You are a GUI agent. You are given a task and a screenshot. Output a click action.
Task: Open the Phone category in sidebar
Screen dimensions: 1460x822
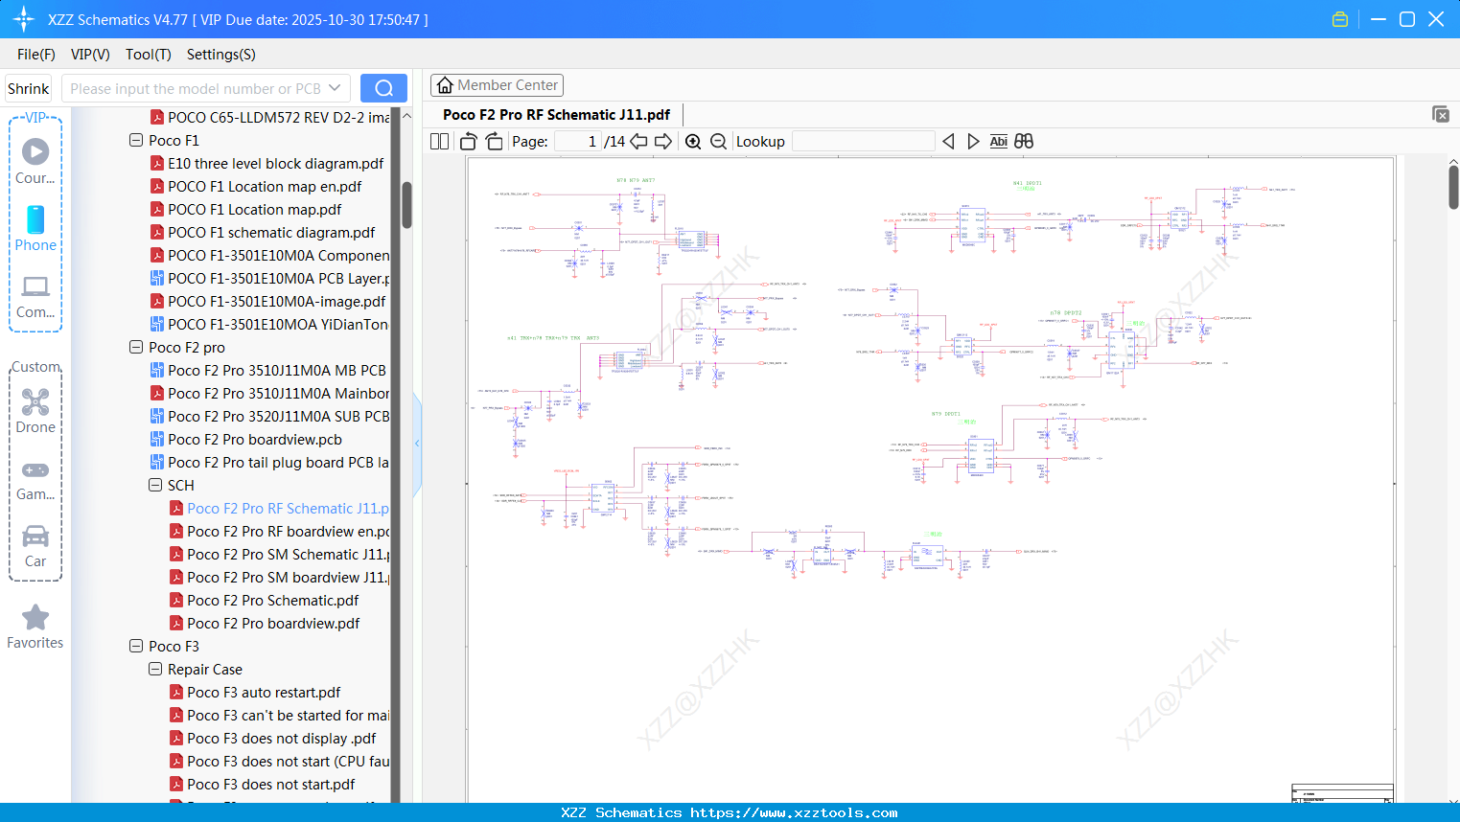35,229
